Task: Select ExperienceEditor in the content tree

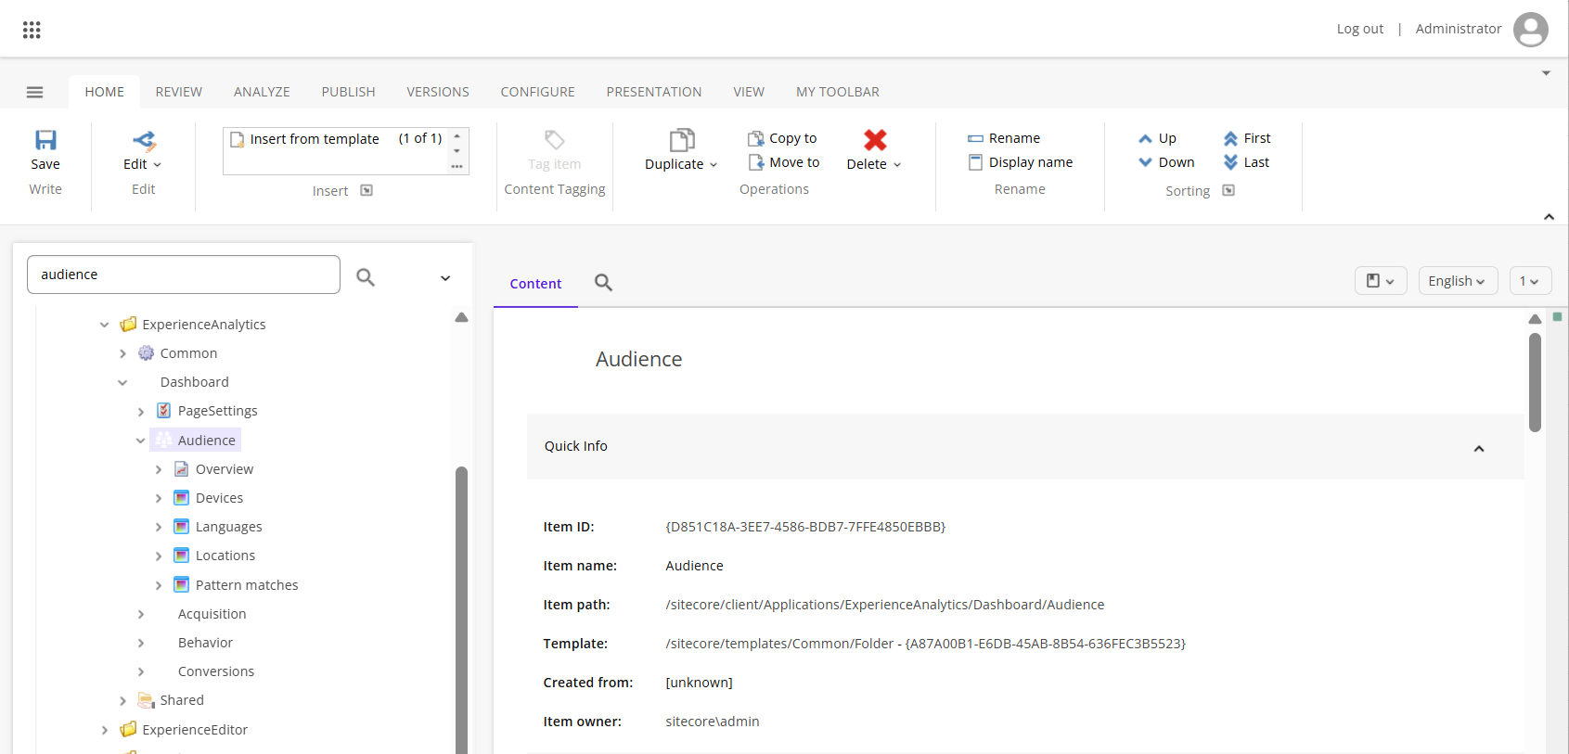Action: coord(195,730)
